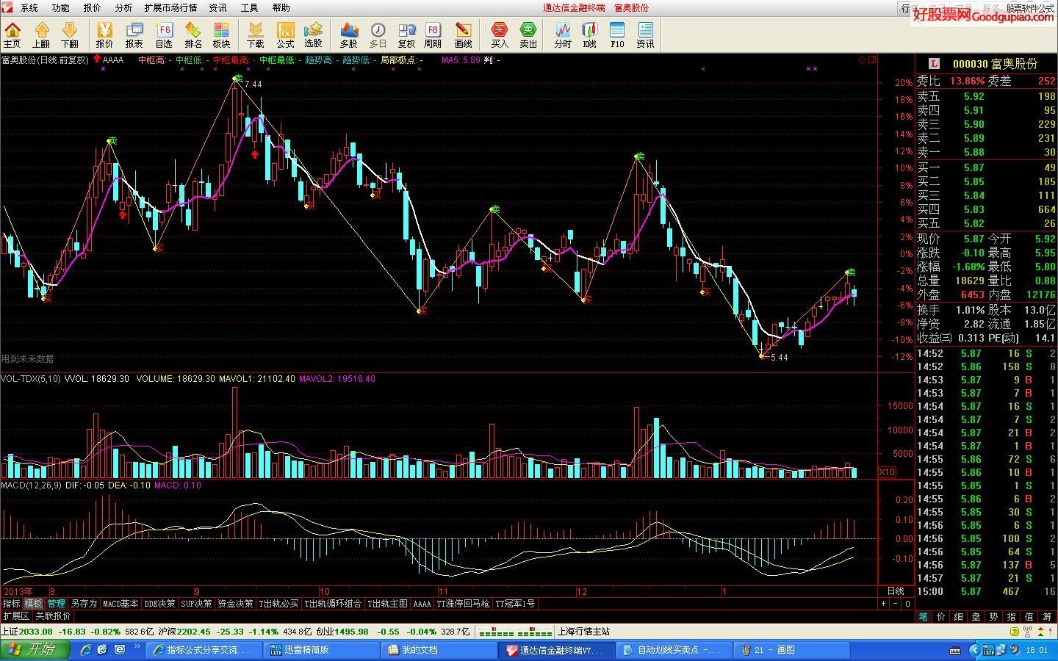The height and width of the screenshot is (661, 1058).
Task: Click the X10 volume scale button
Action: click(x=887, y=472)
